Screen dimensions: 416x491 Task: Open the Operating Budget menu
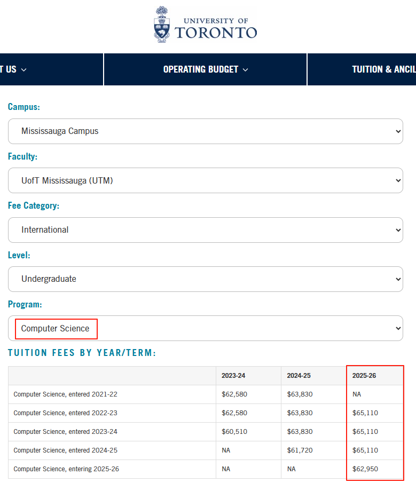[205, 69]
